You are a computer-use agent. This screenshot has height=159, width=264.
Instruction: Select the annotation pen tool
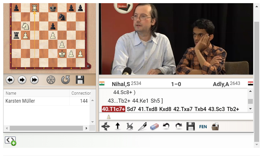coord(142,126)
